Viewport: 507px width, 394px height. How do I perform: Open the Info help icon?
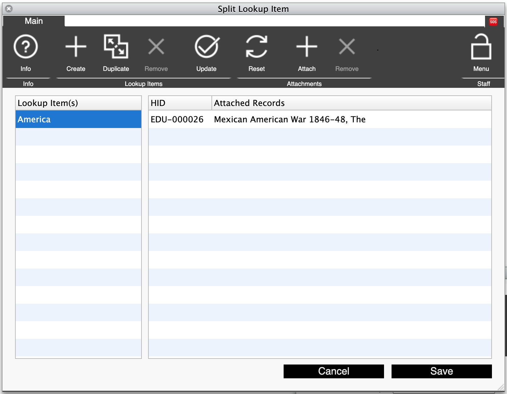(x=26, y=47)
